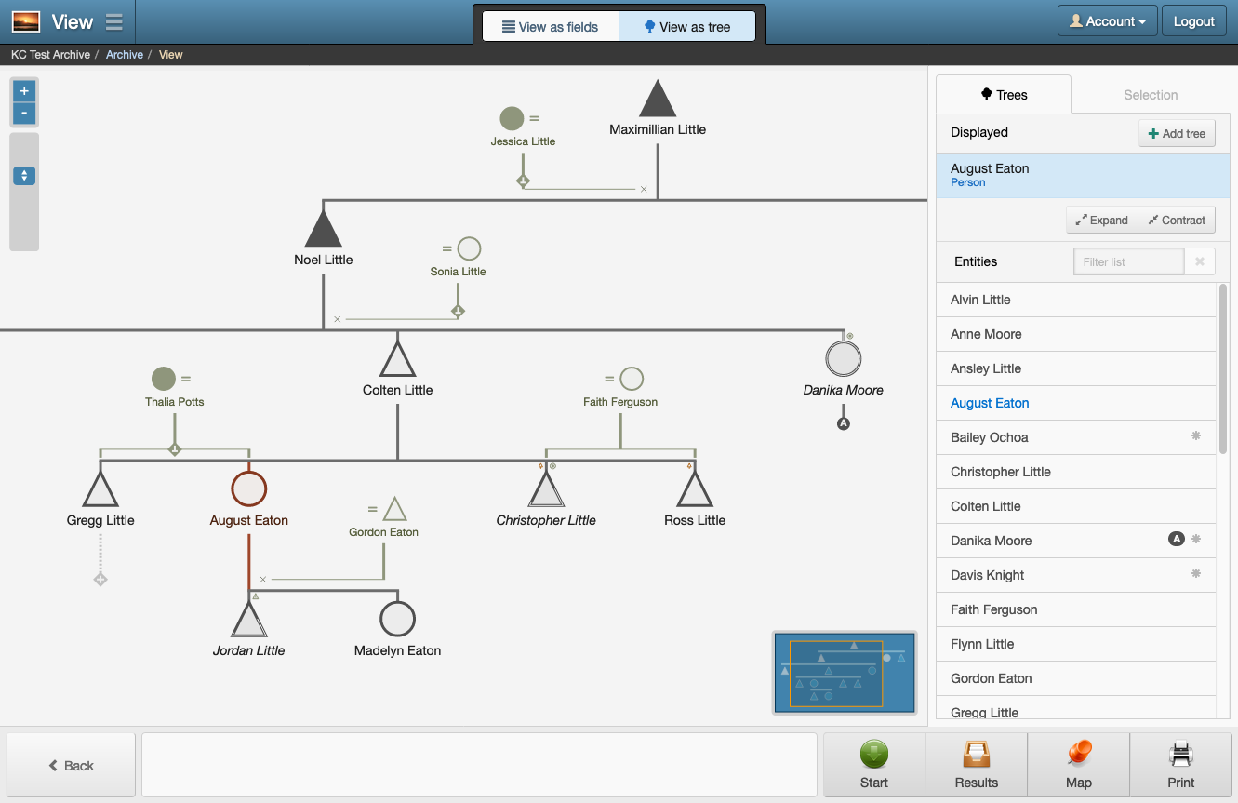Open Results via the archive box icon
Screen dimensions: 1238x803
coord(976,756)
